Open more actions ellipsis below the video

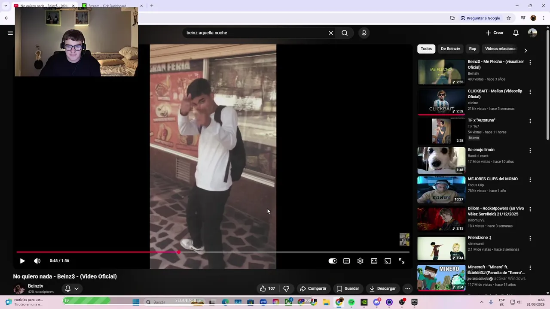[x=408, y=288]
